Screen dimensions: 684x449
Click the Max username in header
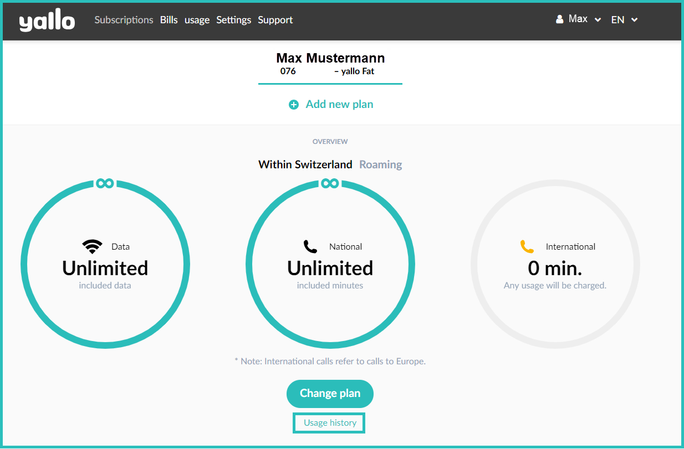click(x=578, y=19)
